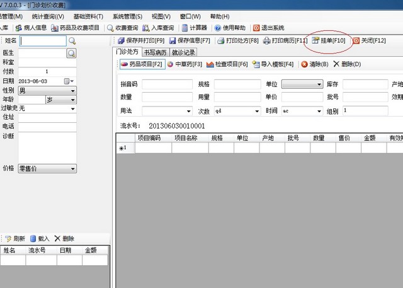
Task: Open the 性别 gender dropdown
Action: (x=73, y=91)
